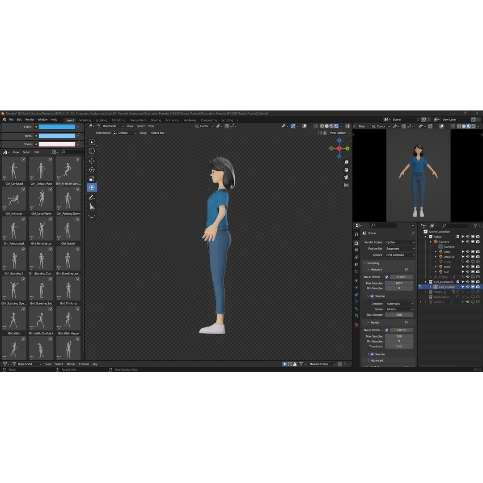
Task: Expand the Point light tree row
Action: (436, 267)
